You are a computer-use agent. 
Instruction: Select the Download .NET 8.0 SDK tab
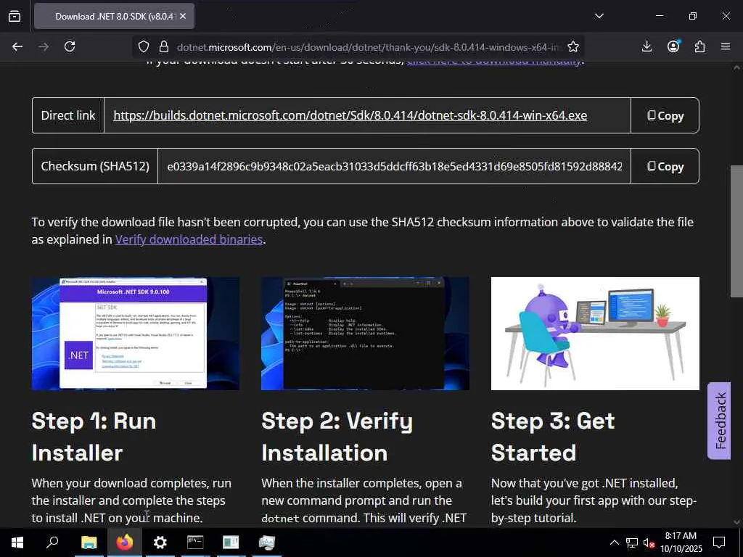point(114,16)
